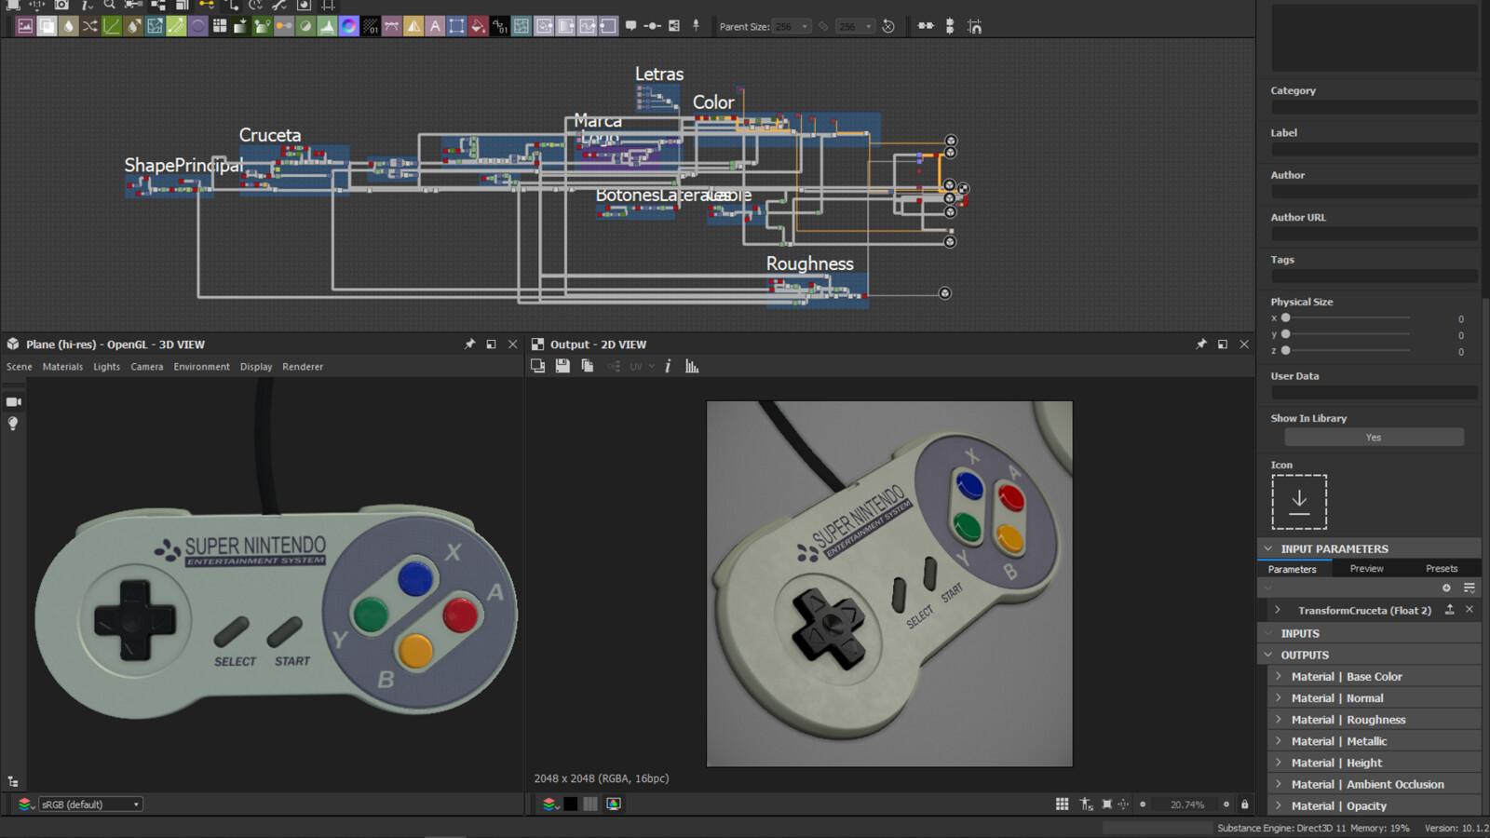Toggle the light bulb icon in 3D view
The image size is (1490, 838).
13,424
